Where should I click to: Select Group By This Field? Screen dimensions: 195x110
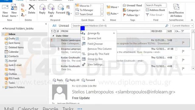(x=98, y=54)
